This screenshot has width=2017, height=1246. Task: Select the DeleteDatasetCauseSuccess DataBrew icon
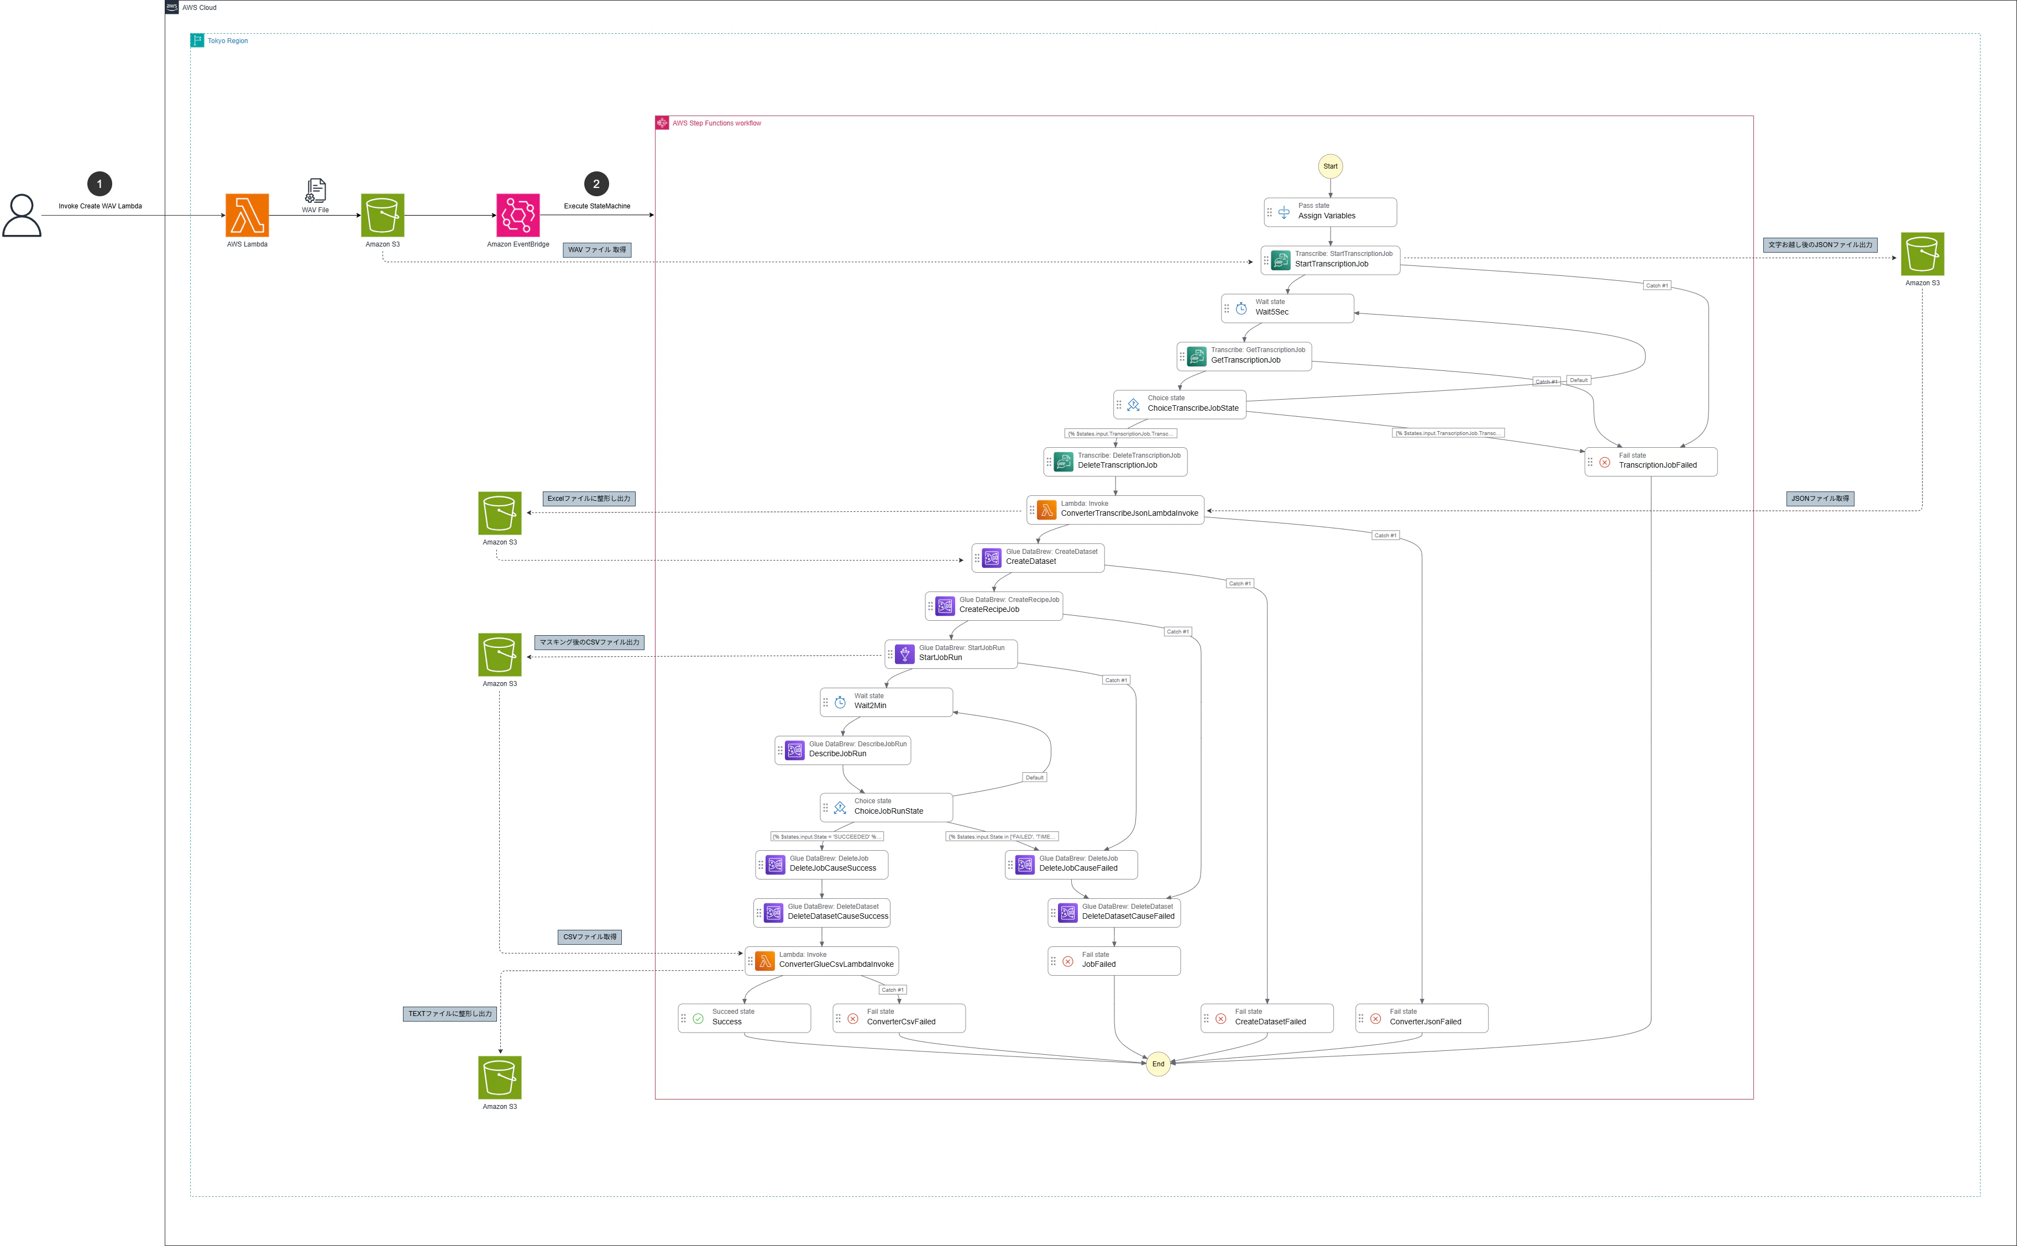(774, 913)
